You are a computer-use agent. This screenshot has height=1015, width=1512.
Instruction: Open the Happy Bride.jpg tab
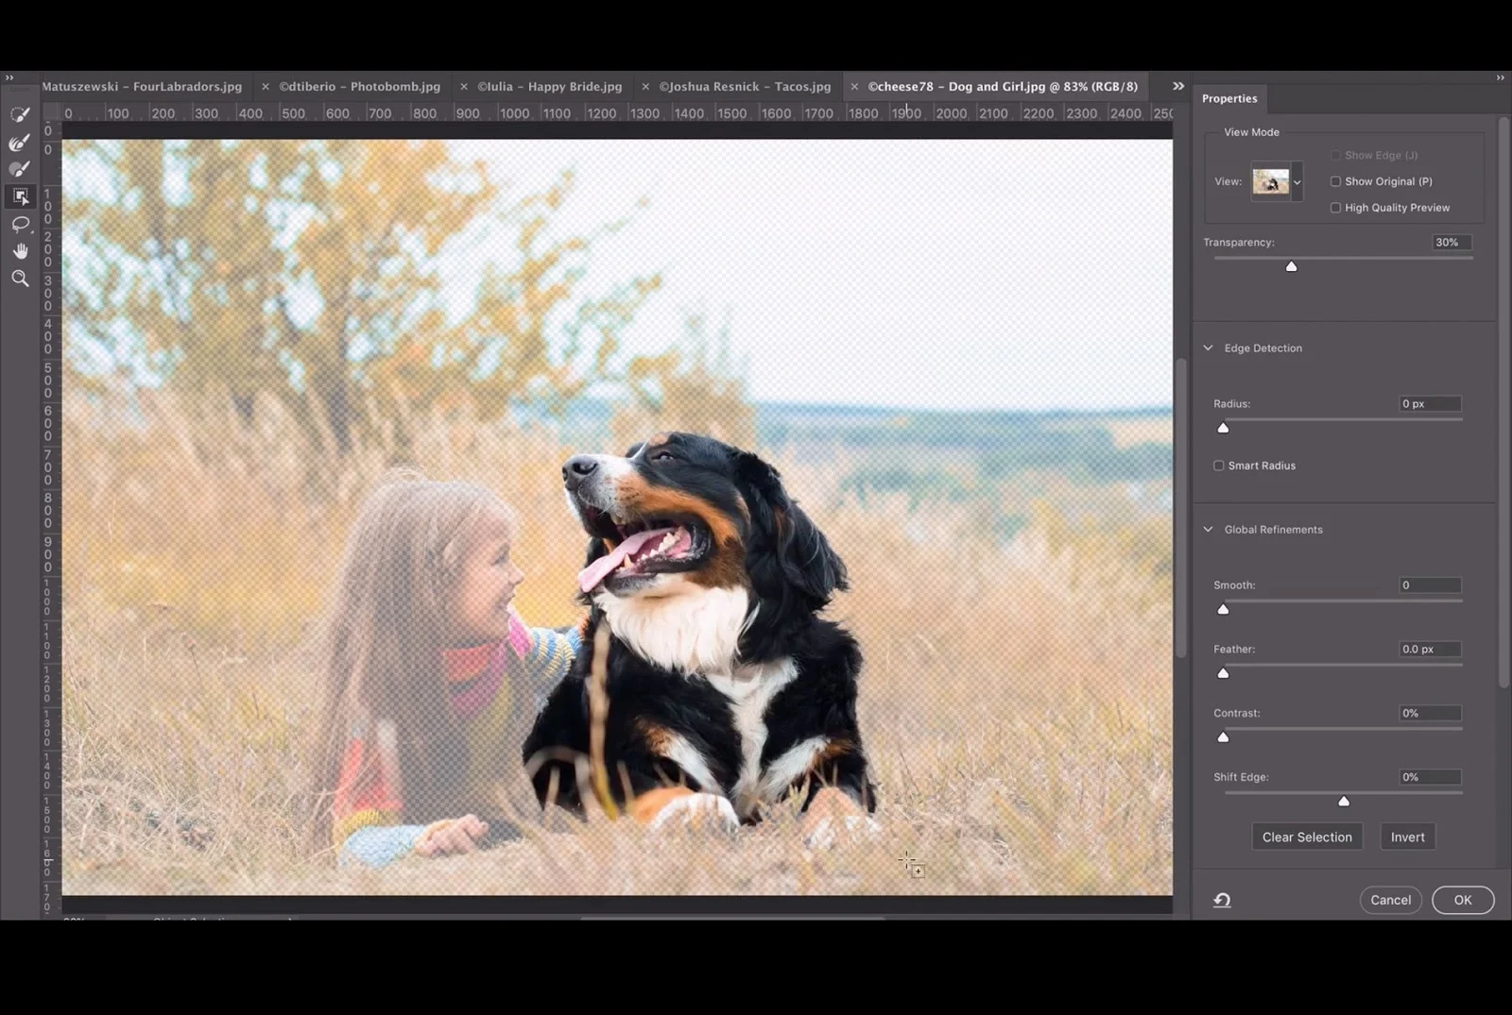pyautogui.click(x=549, y=86)
